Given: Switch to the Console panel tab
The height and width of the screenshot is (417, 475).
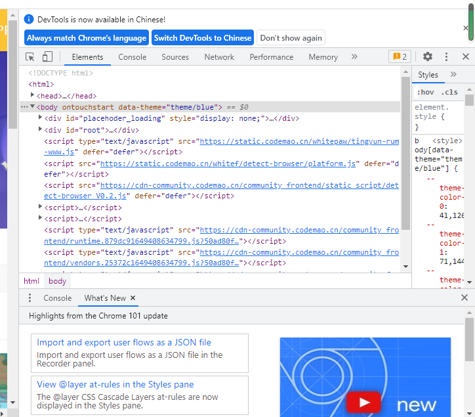Looking at the screenshot, I should 133,56.
